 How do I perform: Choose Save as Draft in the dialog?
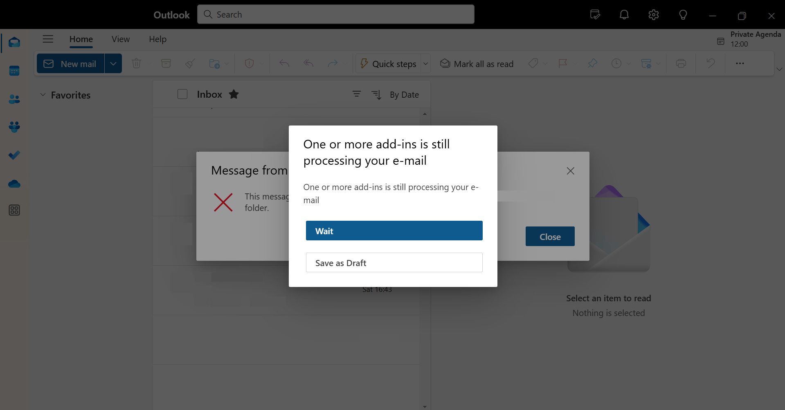[394, 262]
